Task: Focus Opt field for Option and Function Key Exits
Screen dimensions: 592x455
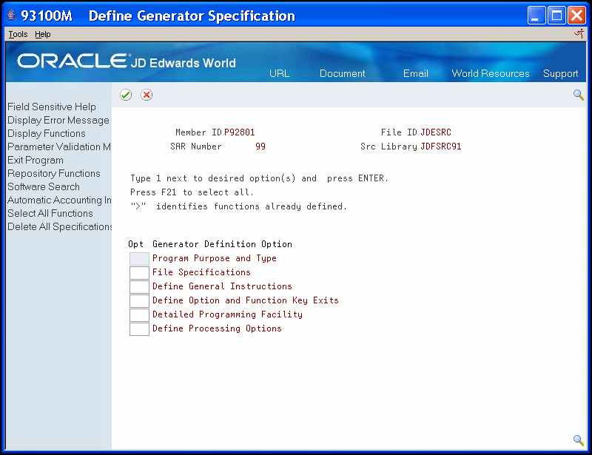Action: (139, 301)
